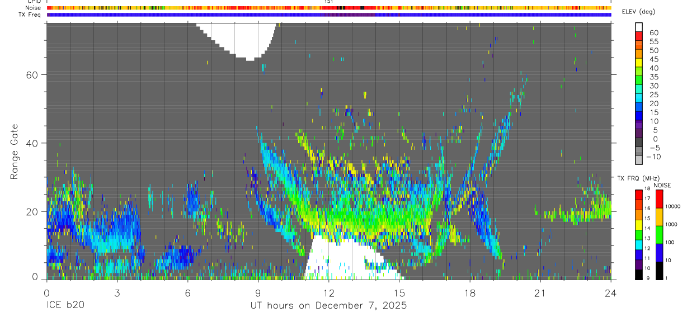
Task: Click the cyan TX FRQ swatch between 12 and 13
Action: click(639, 245)
